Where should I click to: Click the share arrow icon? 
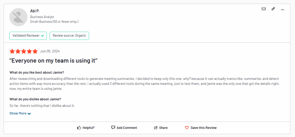pyautogui.click(x=155, y=128)
